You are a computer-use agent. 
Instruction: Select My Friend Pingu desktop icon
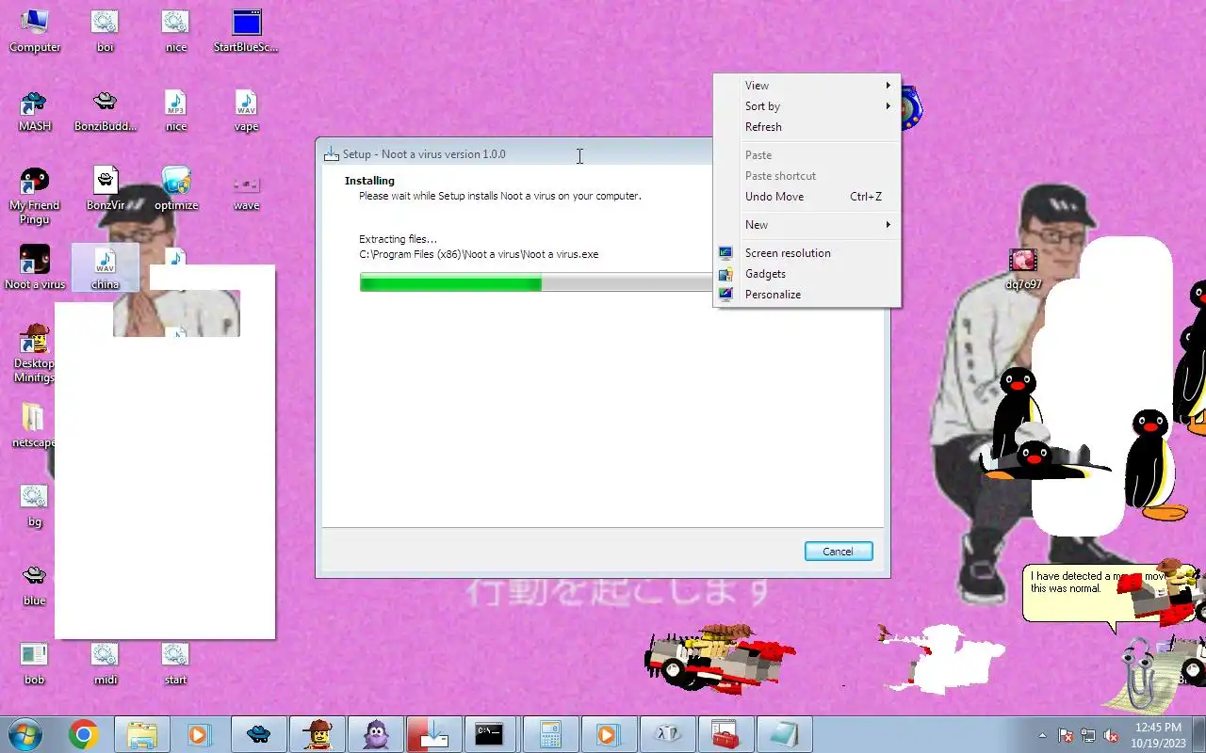35,195
